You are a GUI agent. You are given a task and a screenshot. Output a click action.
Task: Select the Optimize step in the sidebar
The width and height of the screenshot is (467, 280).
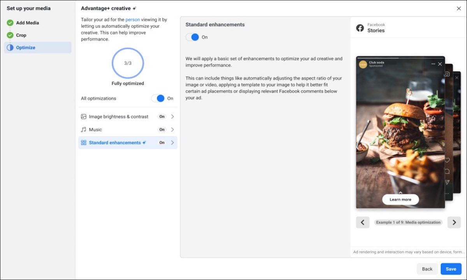tap(26, 47)
